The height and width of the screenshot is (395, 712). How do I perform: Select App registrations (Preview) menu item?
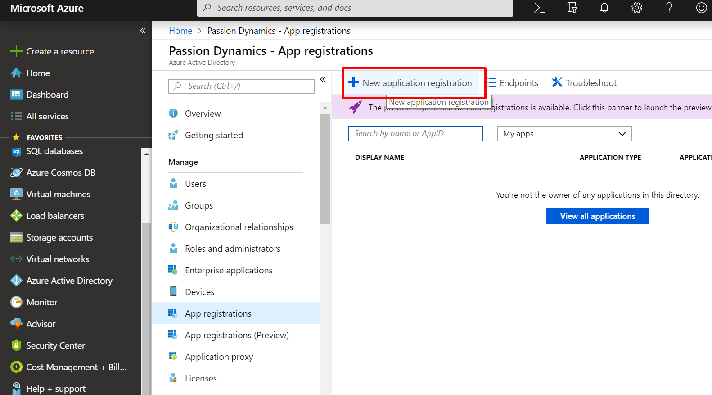[237, 335]
